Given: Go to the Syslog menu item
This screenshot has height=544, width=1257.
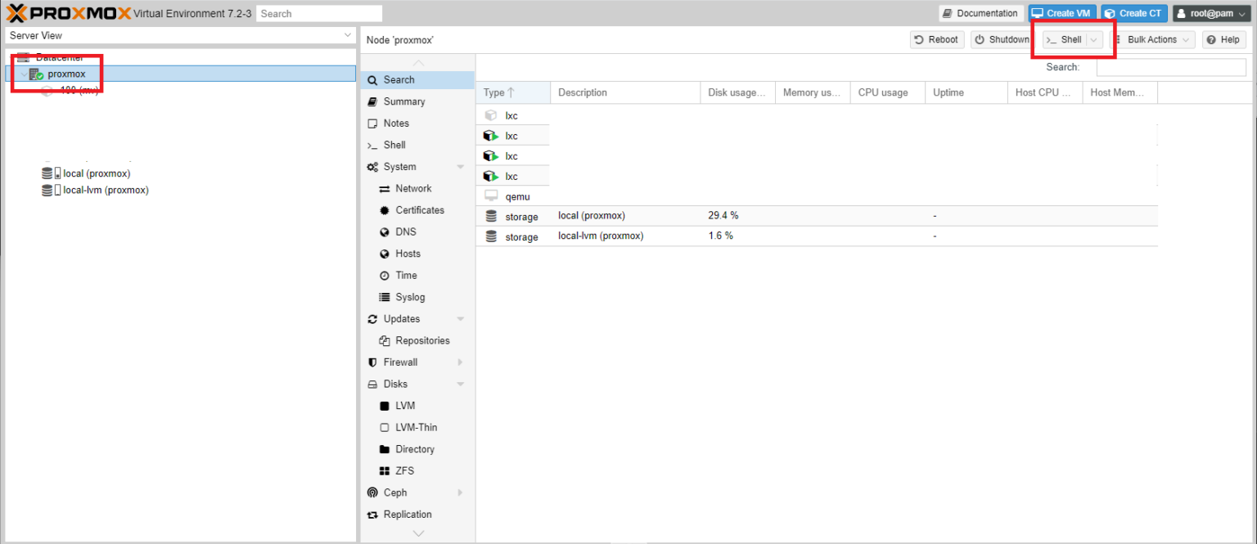Looking at the screenshot, I should 410,297.
